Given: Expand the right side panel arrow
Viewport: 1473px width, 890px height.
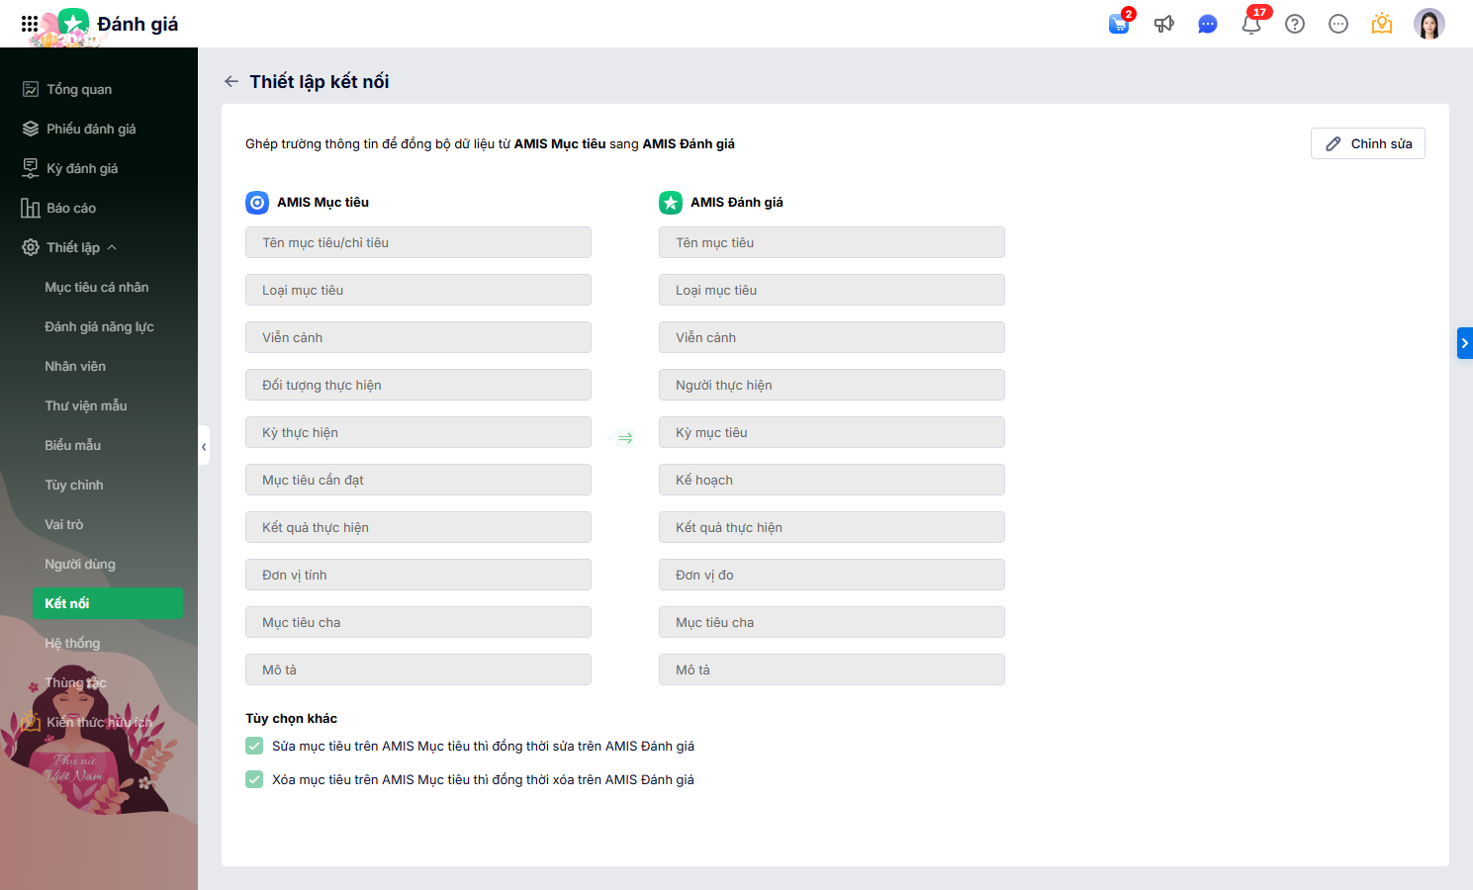Looking at the screenshot, I should (1464, 343).
